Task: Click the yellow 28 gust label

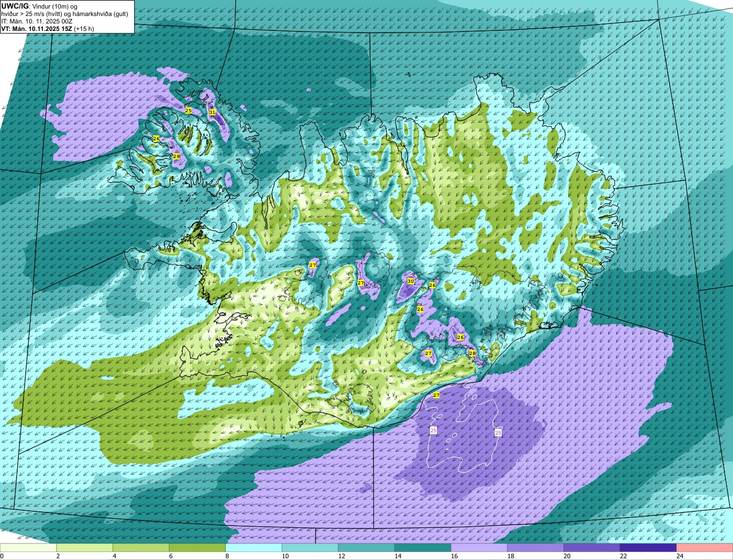Action: coord(472,353)
